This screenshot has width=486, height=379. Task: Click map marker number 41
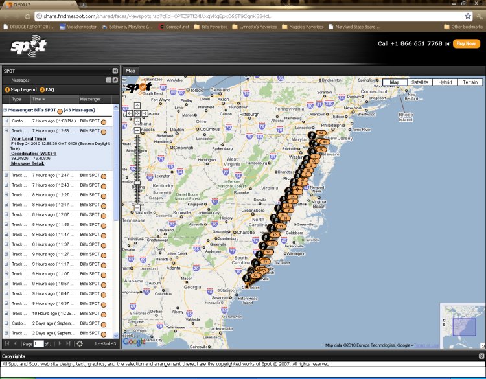pos(324,142)
